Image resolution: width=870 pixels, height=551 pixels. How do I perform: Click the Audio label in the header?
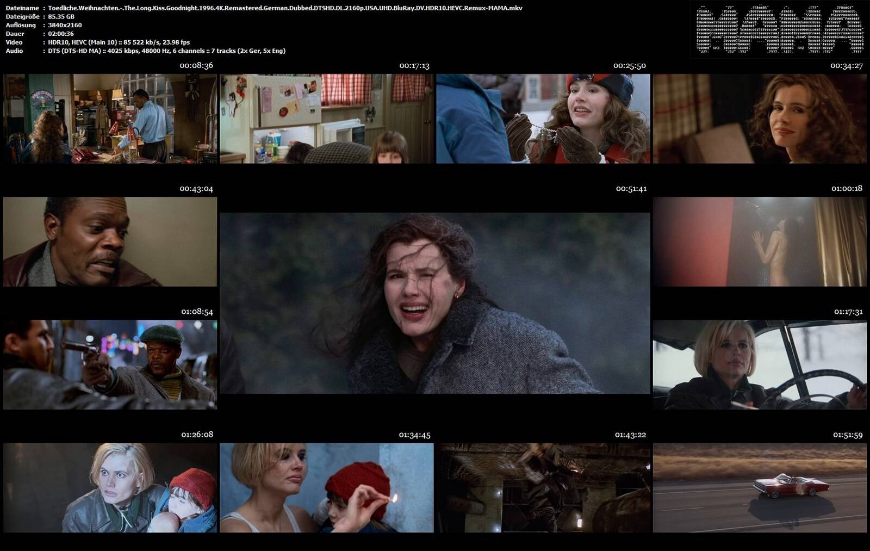(x=14, y=51)
